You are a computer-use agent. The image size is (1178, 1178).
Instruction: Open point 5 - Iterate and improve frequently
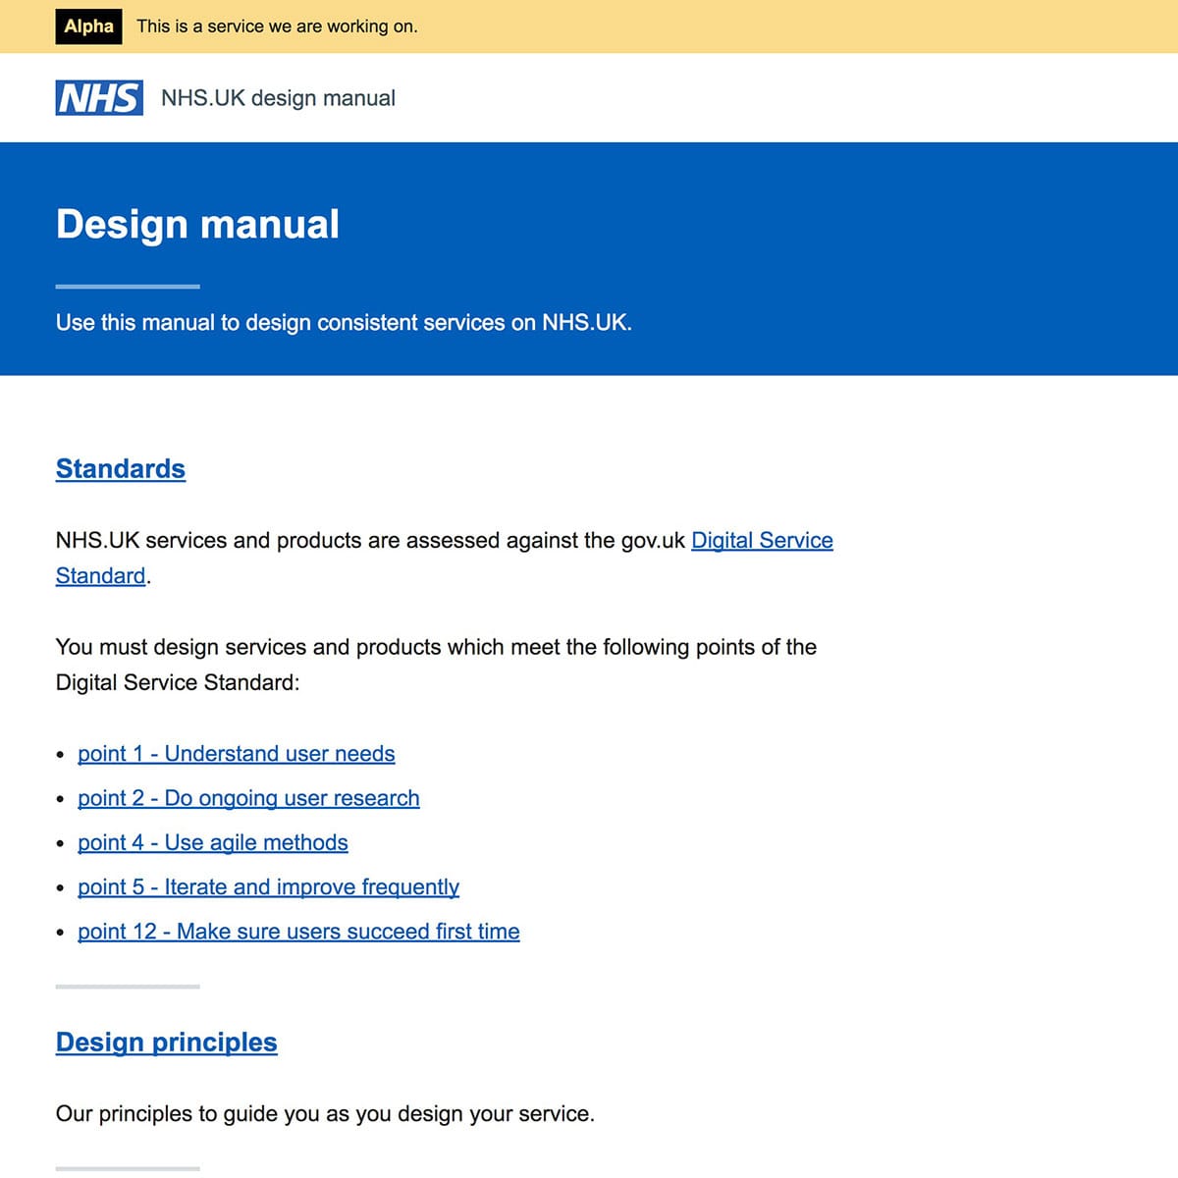point(268,887)
